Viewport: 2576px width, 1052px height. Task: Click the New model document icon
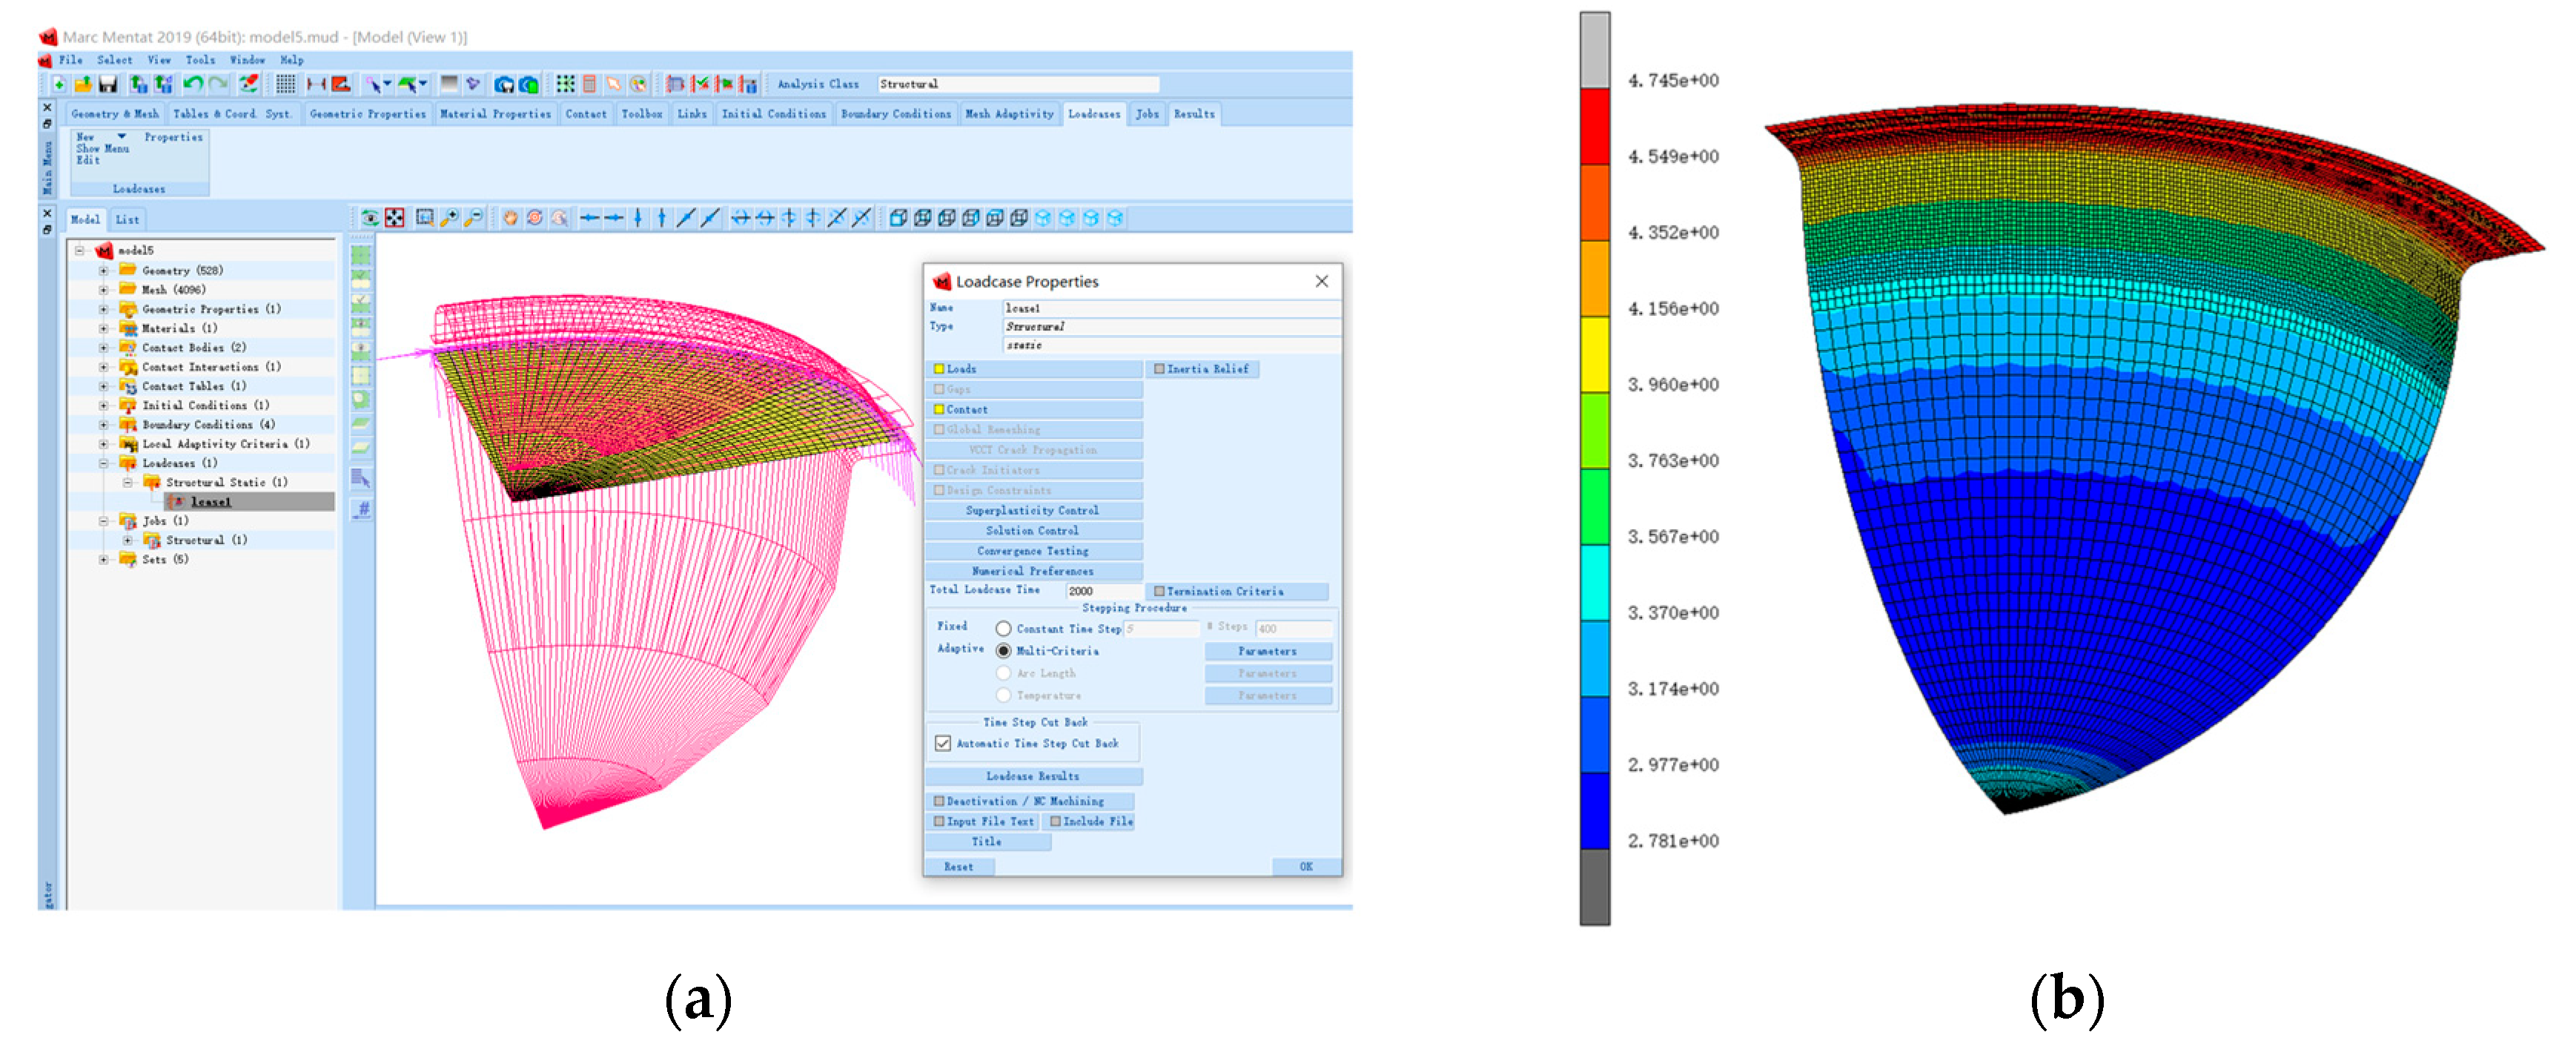pyautogui.click(x=59, y=84)
